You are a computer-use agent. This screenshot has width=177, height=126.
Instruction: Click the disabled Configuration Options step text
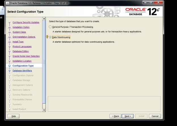click(x=23, y=75)
